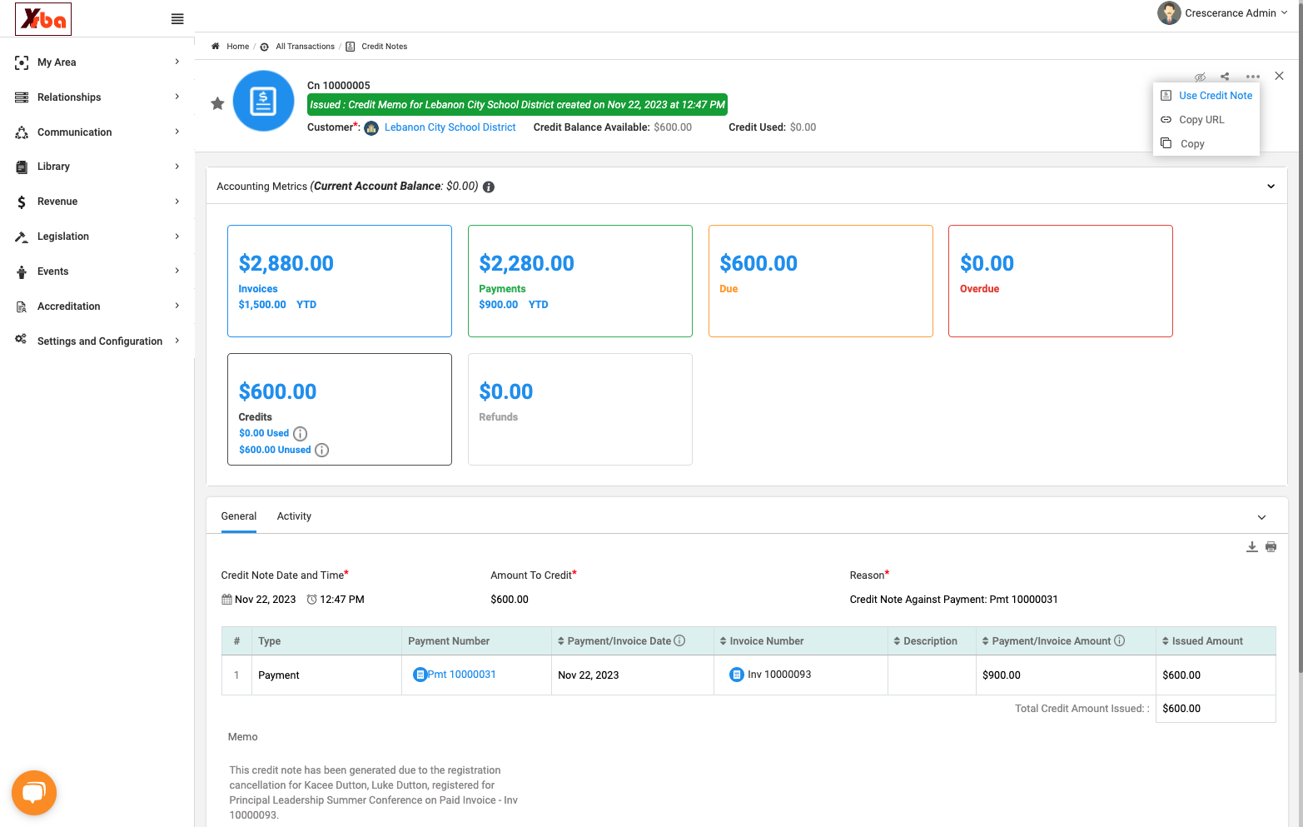Viewport: 1303px width, 827px height.
Task: Close the credit note with X icon
Action: tap(1280, 76)
